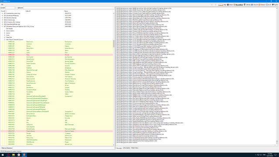Select the CompanionPiper NPC record
279x157 pixels.
point(57,90)
